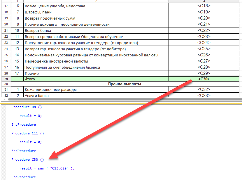Place cursor on Procedure C30 () line
The image size is (242, 180).
point(27,160)
